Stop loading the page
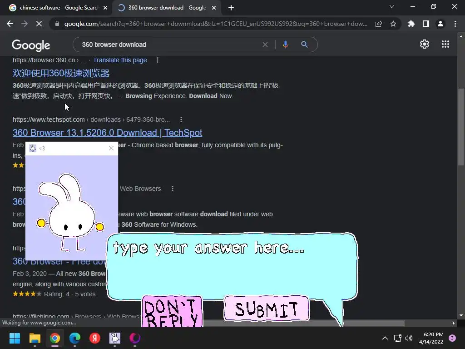Image resolution: width=465 pixels, height=349 pixels. point(39,24)
